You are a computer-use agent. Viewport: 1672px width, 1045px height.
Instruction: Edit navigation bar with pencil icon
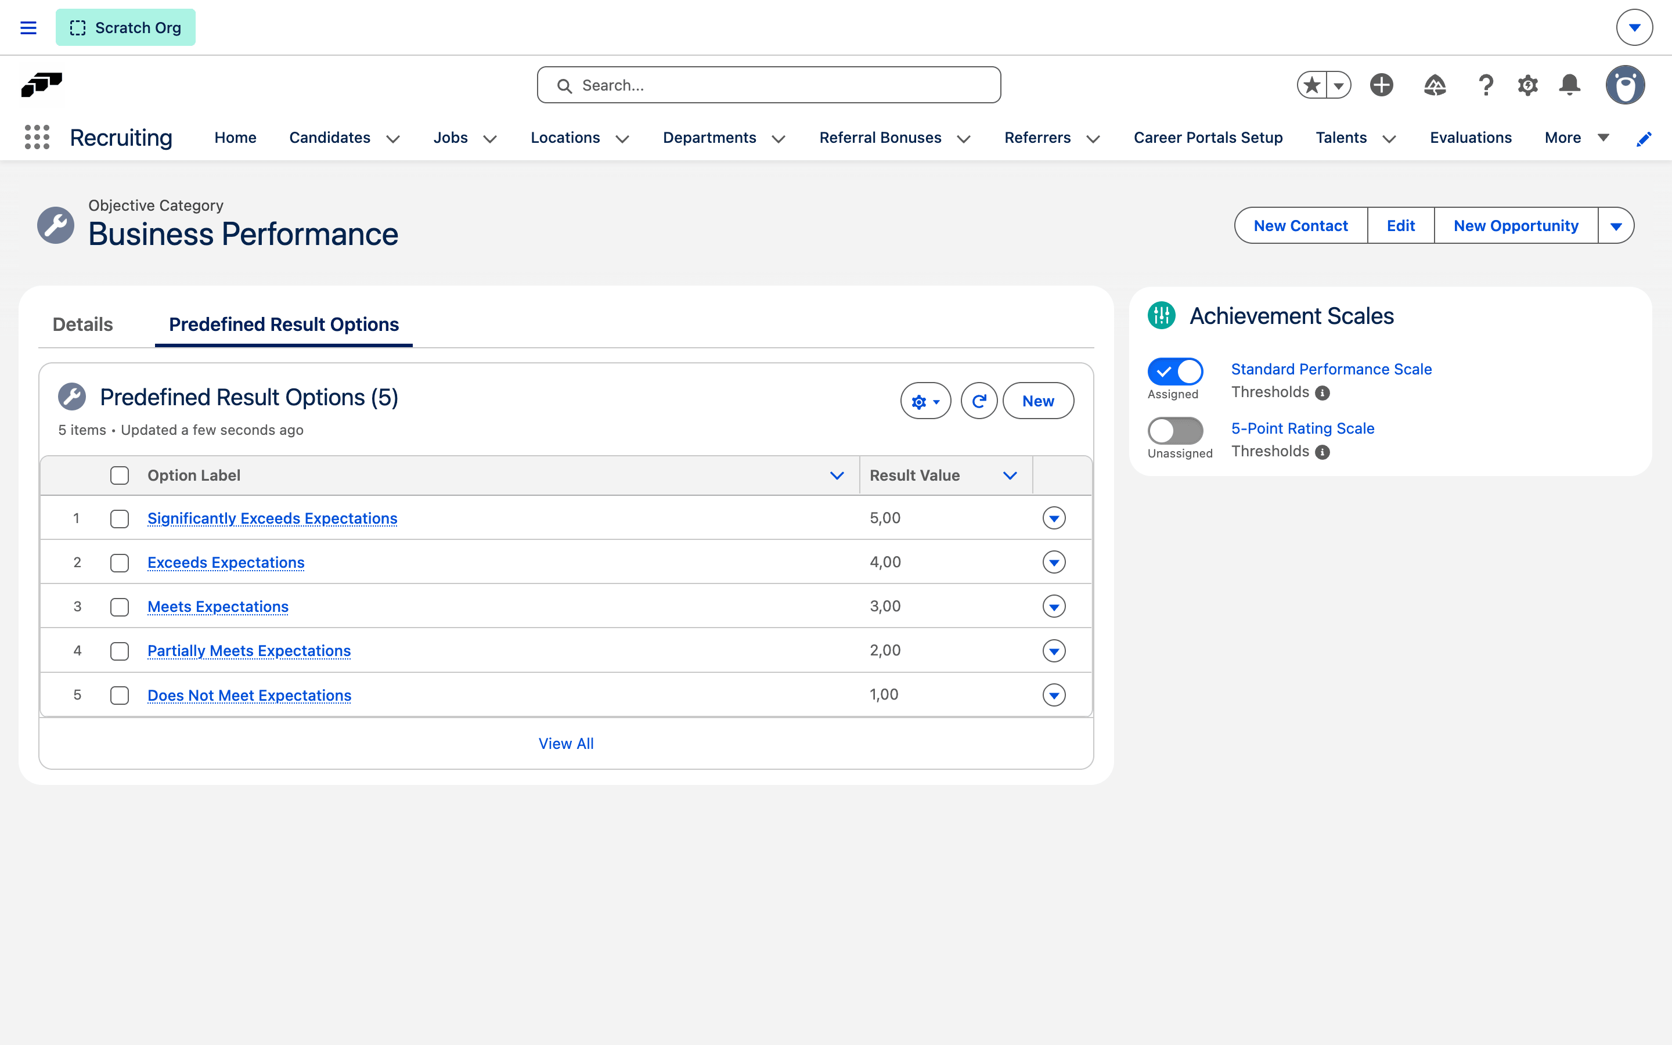pos(1644,139)
